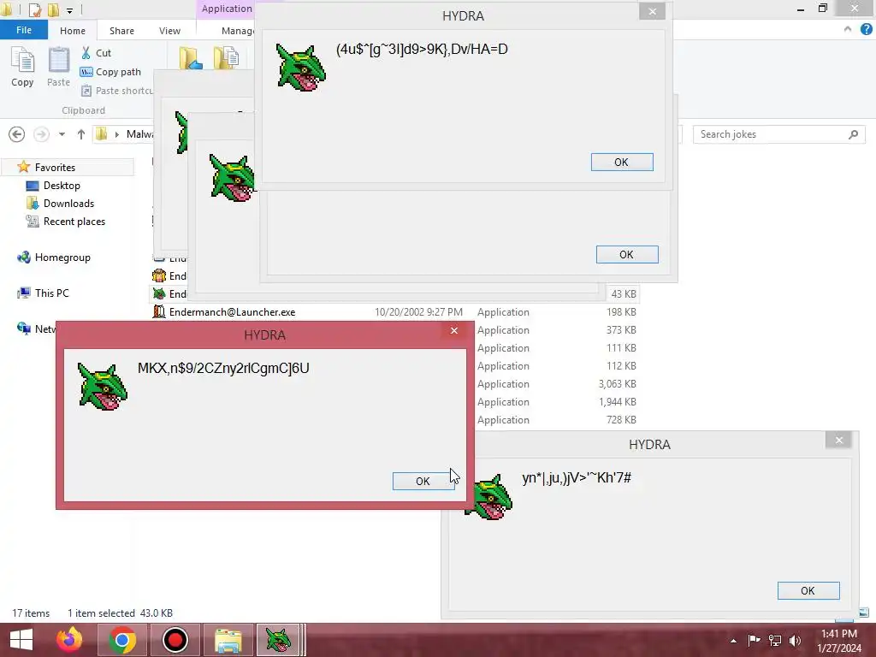
Task: Launch Firefox from the taskbar
Action: point(68,640)
